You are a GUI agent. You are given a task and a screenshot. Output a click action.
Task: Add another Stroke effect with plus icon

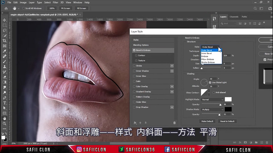coord(172,66)
